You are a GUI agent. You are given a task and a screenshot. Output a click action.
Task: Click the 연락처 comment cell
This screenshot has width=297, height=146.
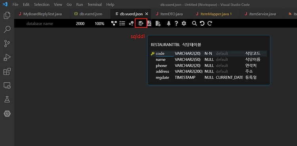pos(251,66)
